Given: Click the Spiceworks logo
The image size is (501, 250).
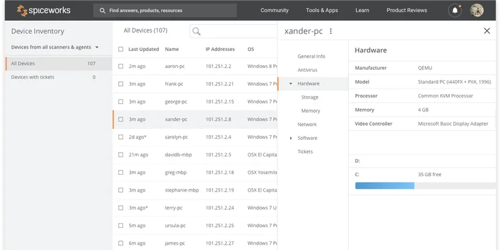Looking at the screenshot, I should [44, 11].
